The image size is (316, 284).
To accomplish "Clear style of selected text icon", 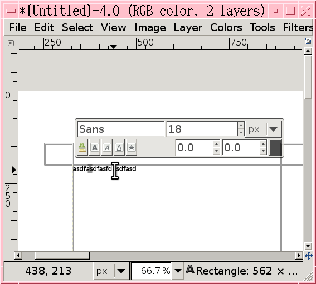I will [x=82, y=147].
